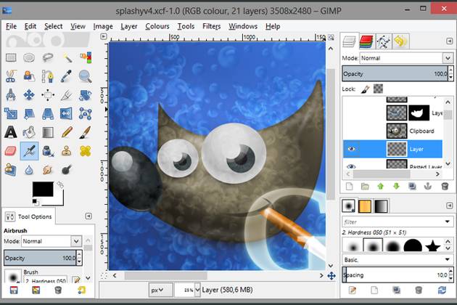Select the Eraser tool

[10, 151]
